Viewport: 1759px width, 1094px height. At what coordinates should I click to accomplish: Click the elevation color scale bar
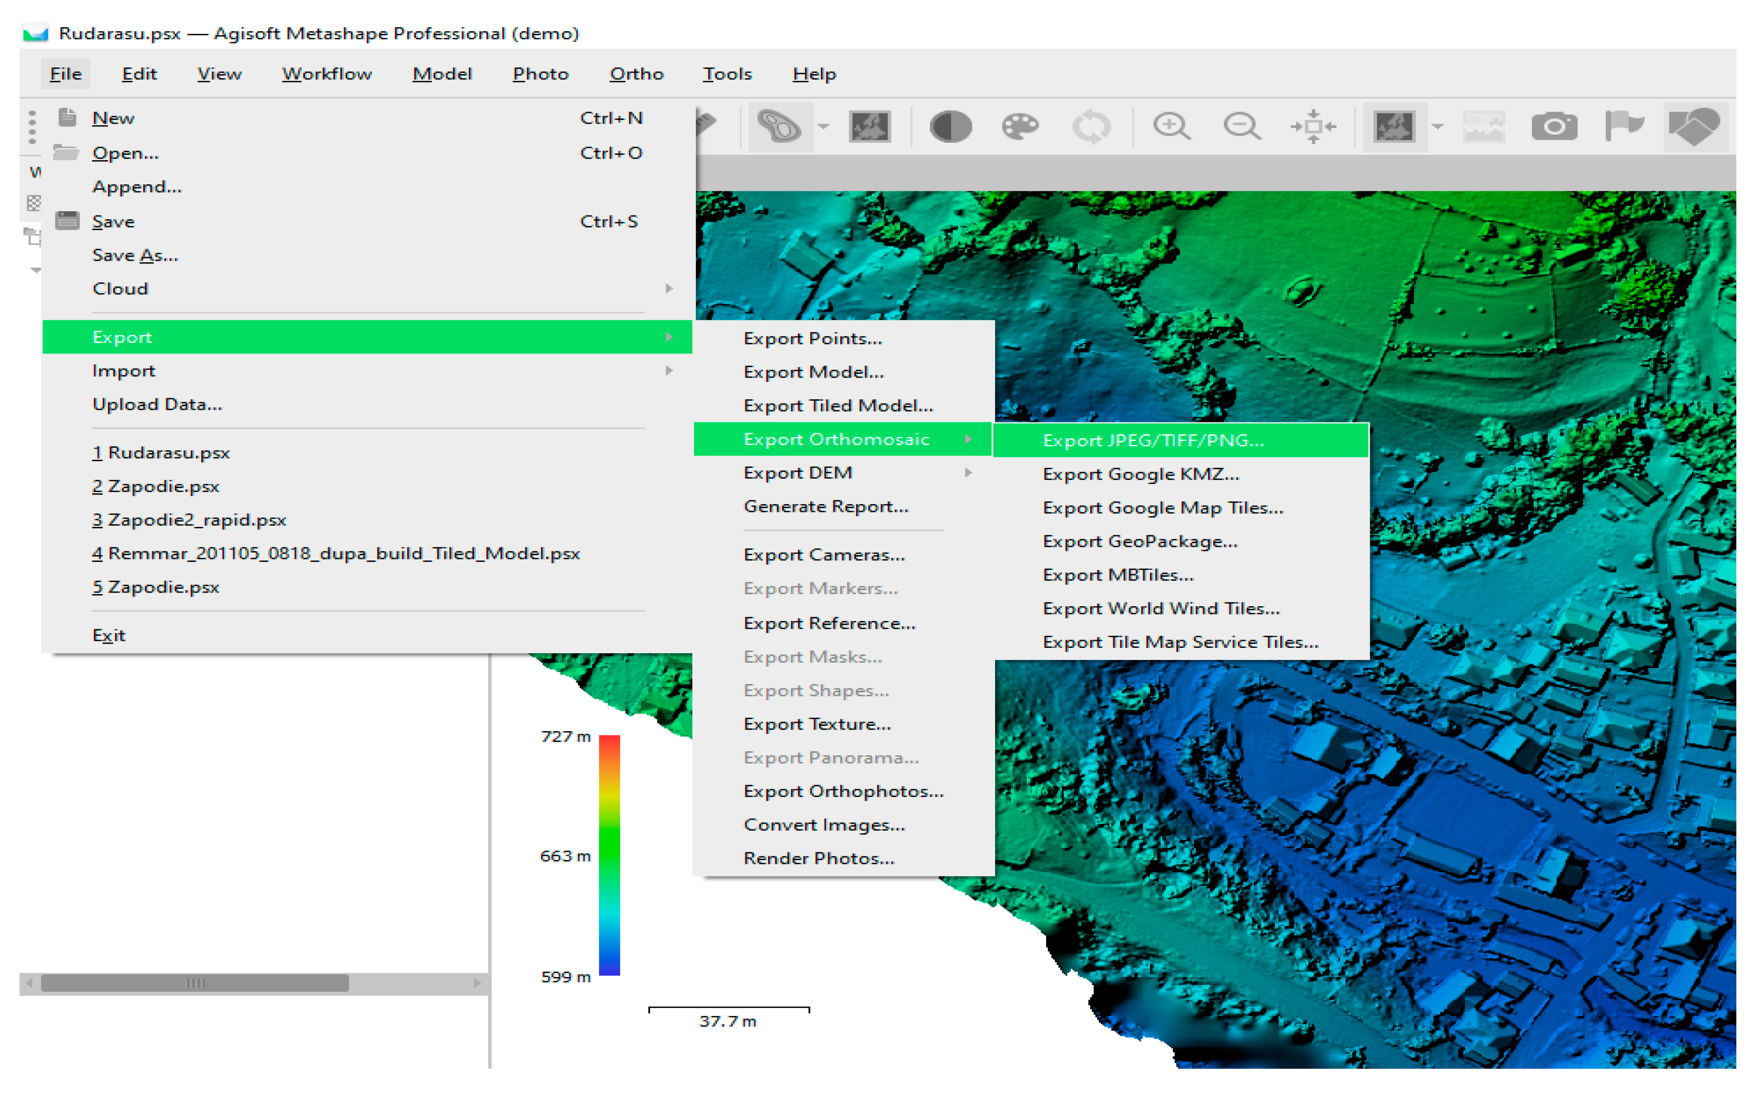(609, 855)
